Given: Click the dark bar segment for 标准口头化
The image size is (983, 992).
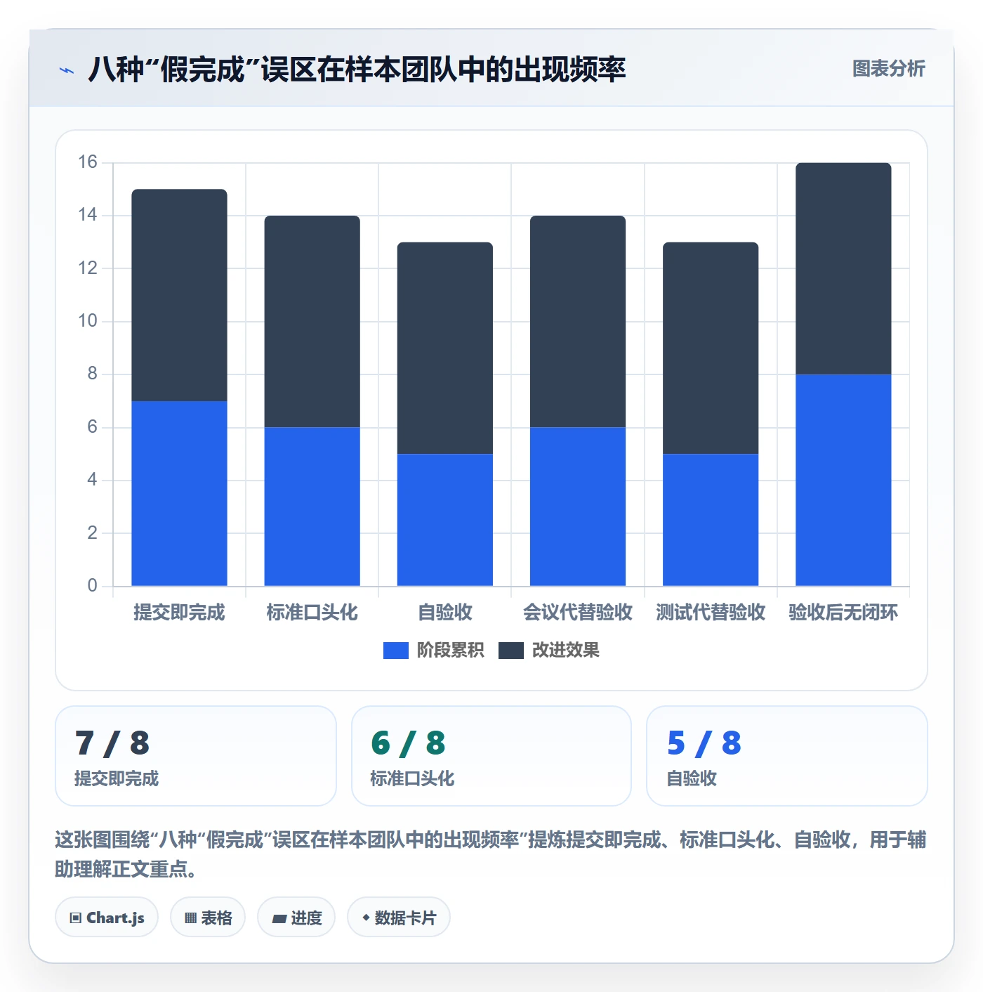Looking at the screenshot, I should tap(312, 322).
